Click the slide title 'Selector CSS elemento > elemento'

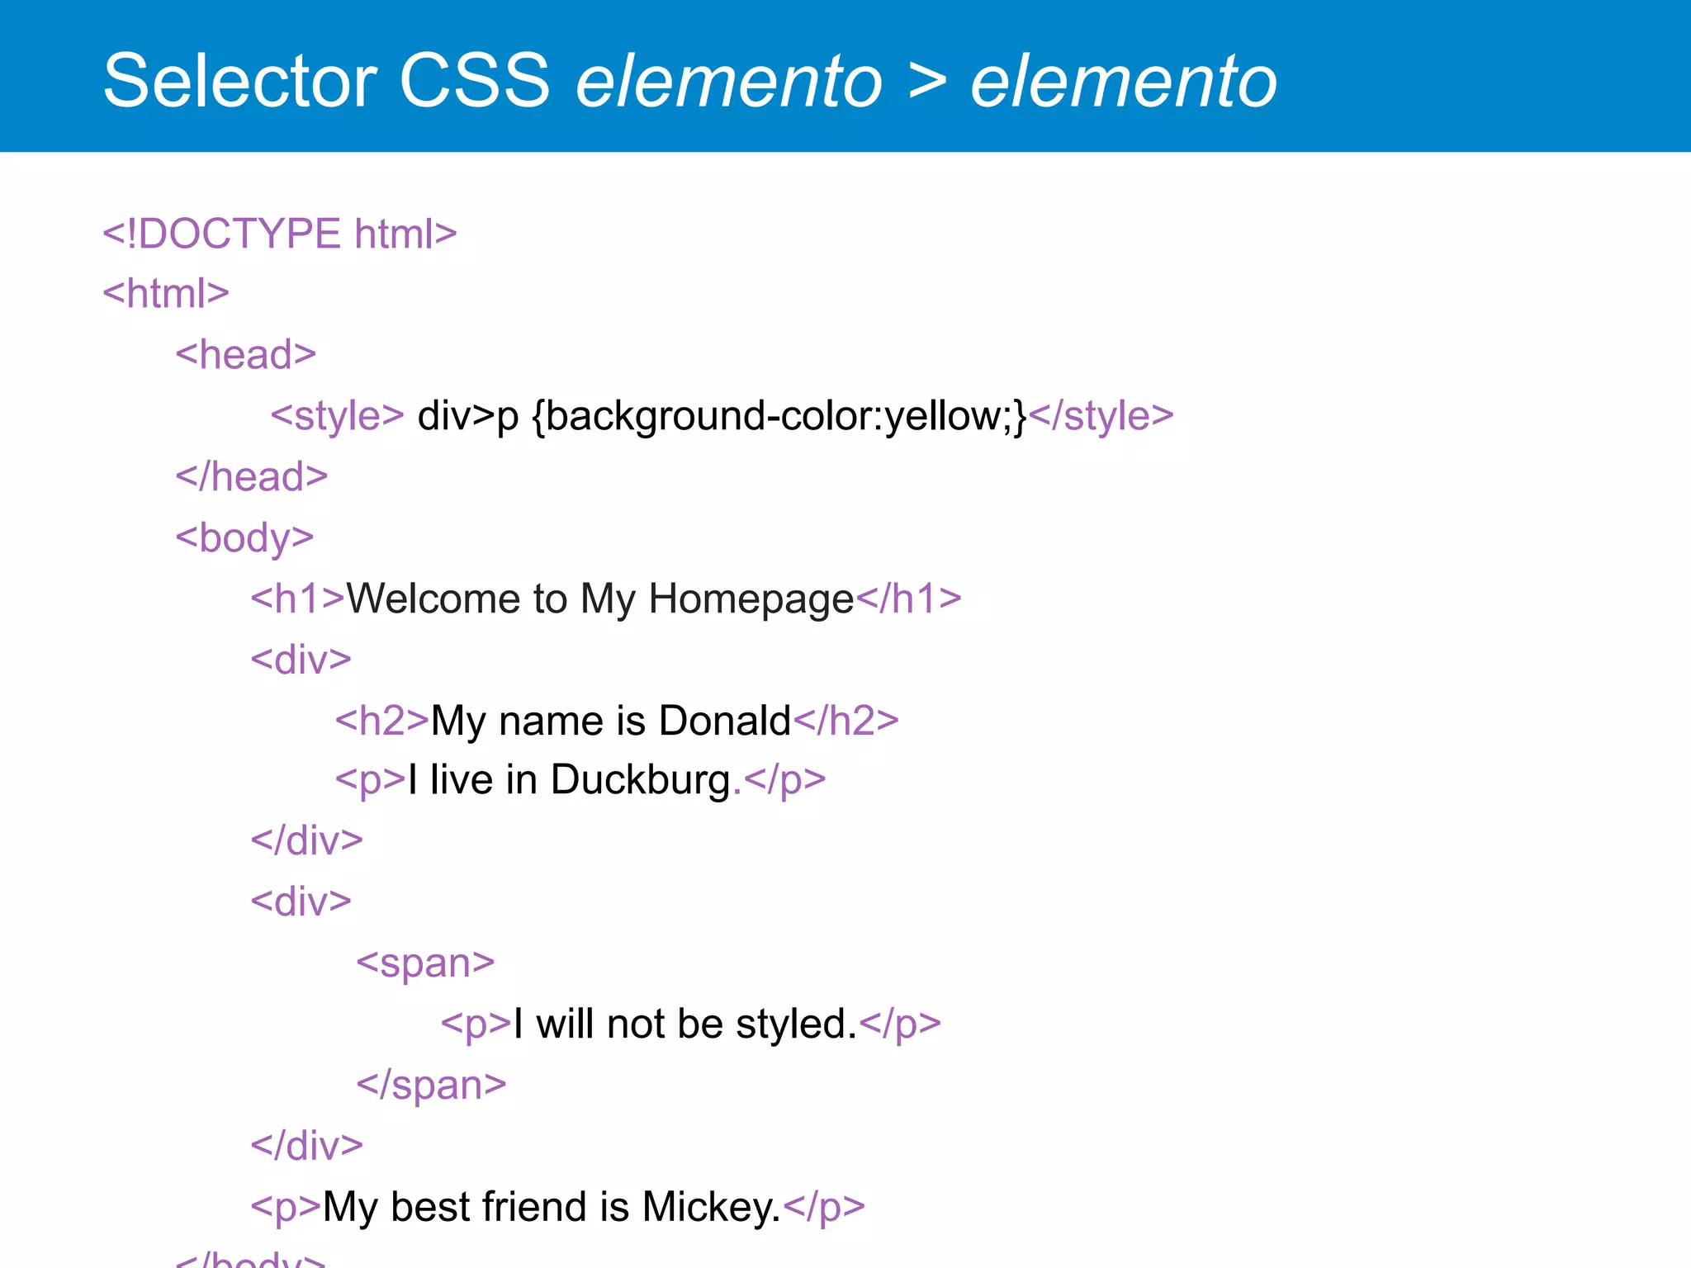690,81
